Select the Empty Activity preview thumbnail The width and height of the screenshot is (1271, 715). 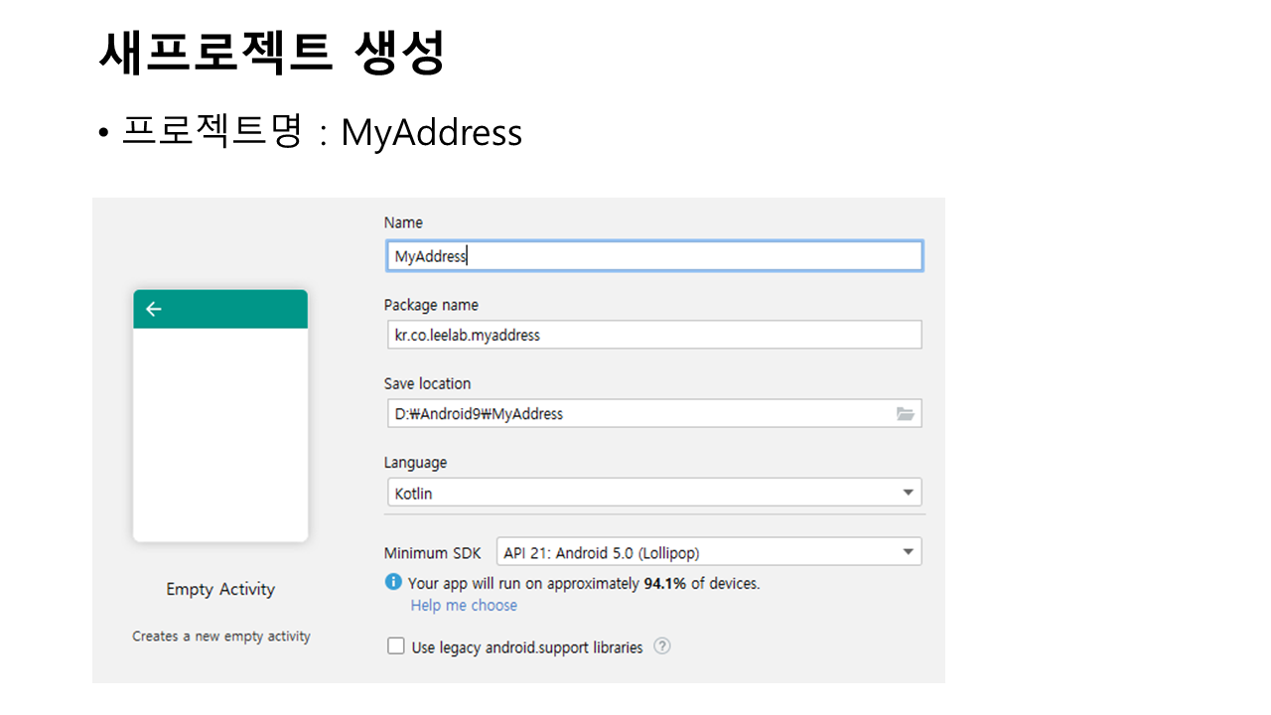[x=220, y=435]
